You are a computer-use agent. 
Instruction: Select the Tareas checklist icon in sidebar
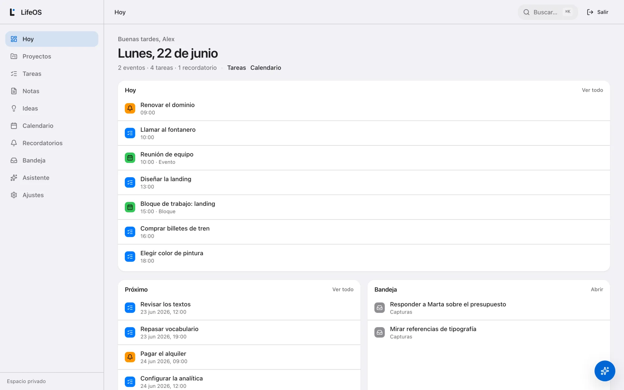point(14,74)
